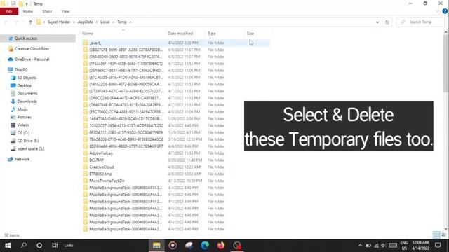Open Cortana circle icon on taskbar
This screenshot has width=449, height=252.
coord(39,246)
